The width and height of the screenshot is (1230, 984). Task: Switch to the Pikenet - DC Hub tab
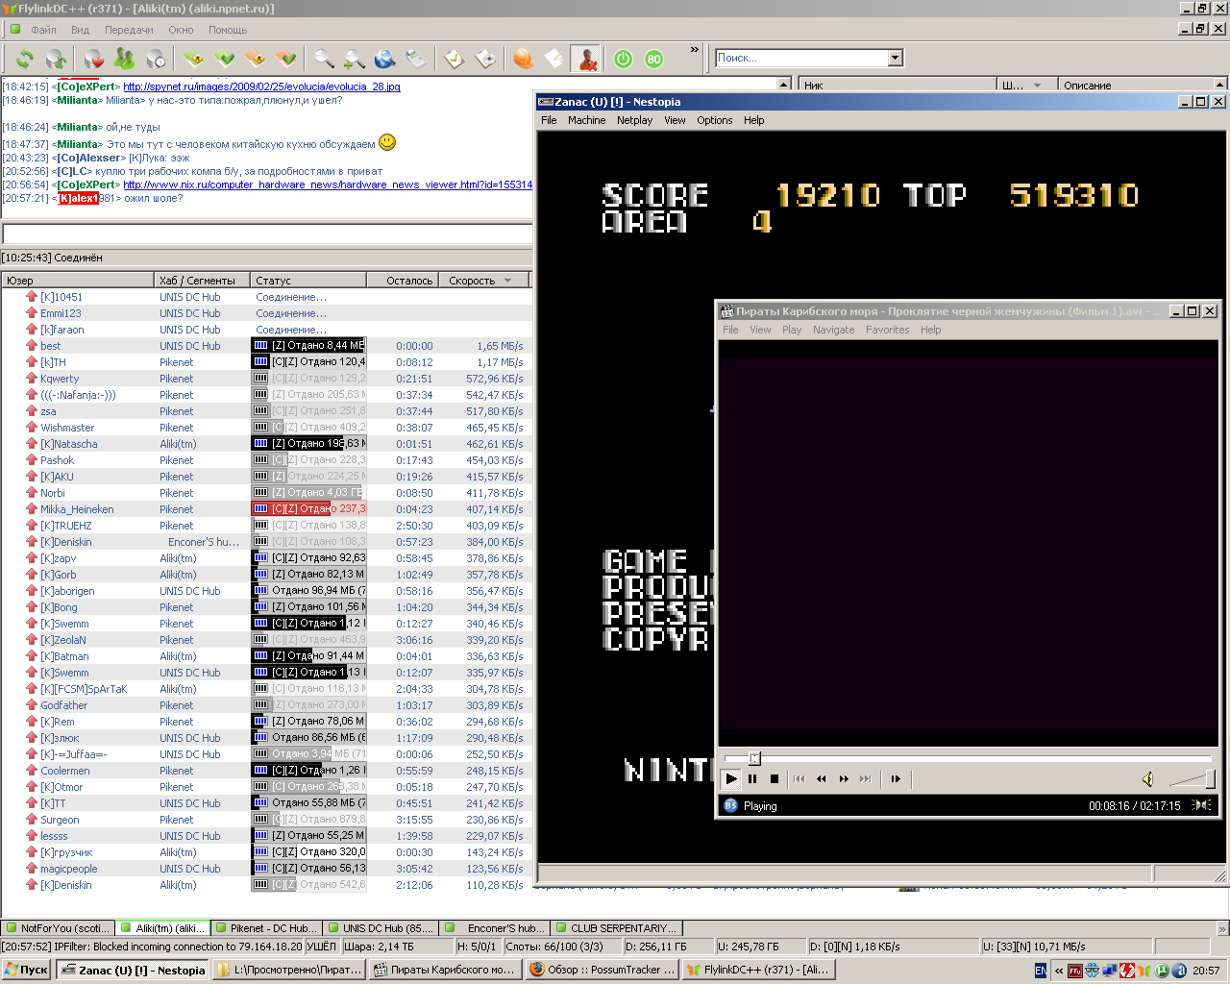(x=266, y=928)
